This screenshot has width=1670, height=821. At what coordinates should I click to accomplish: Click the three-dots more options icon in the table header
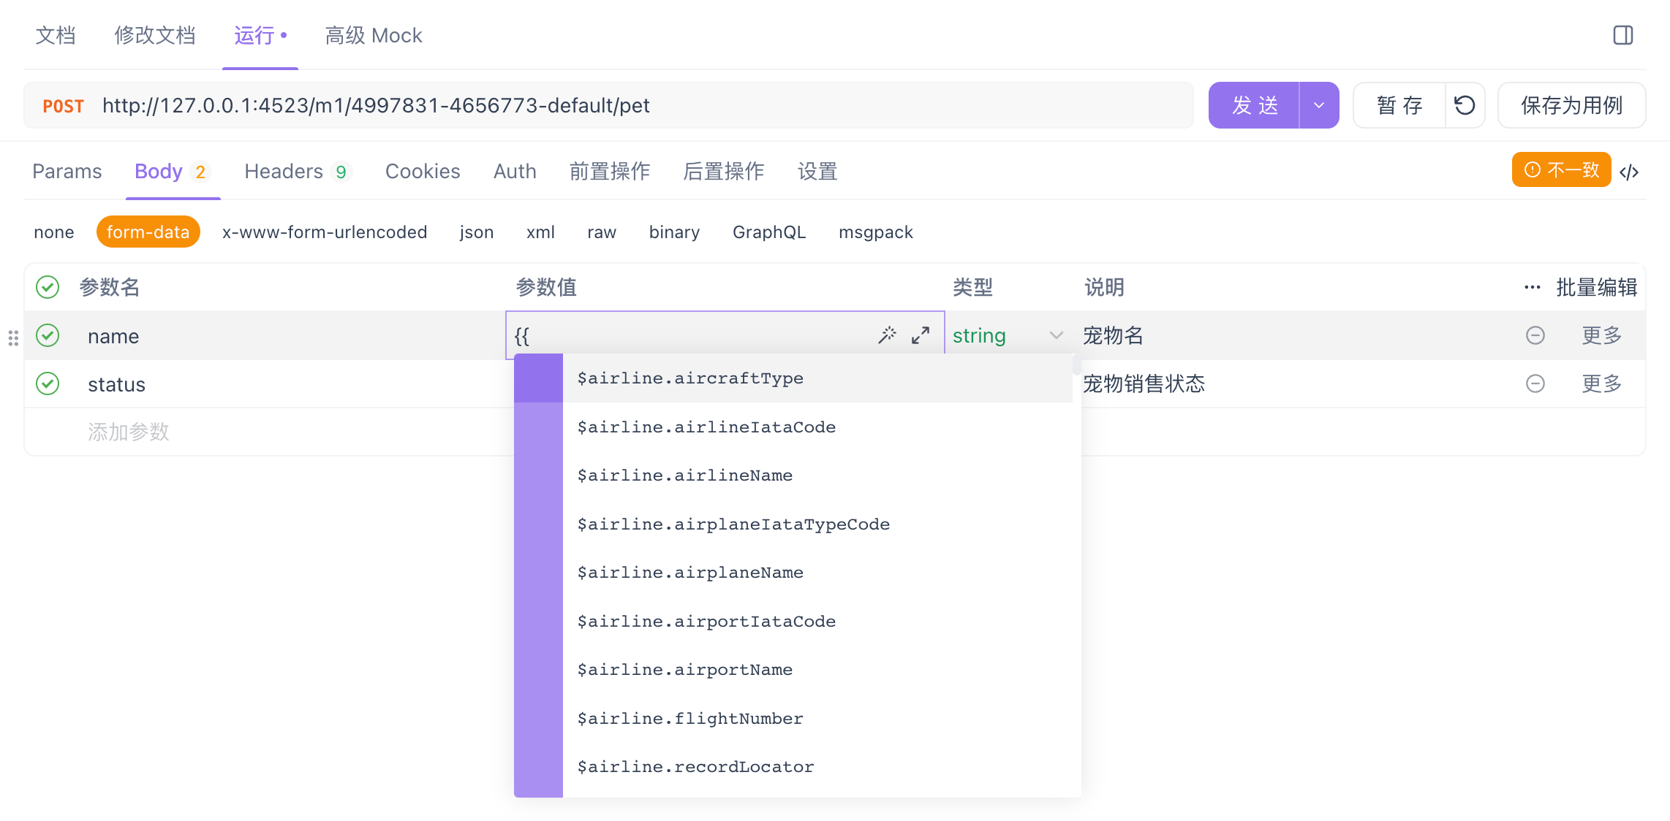point(1532,287)
